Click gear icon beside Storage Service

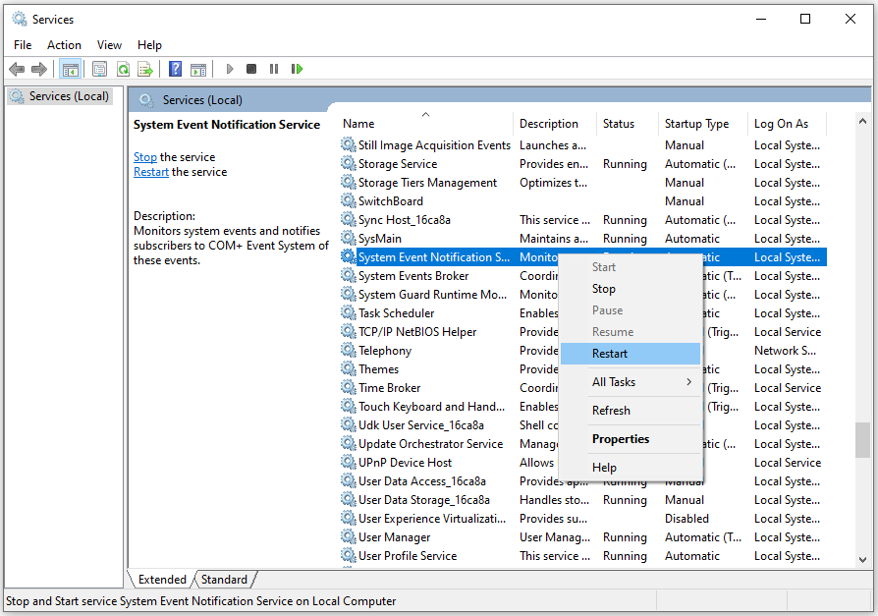pyautogui.click(x=349, y=163)
